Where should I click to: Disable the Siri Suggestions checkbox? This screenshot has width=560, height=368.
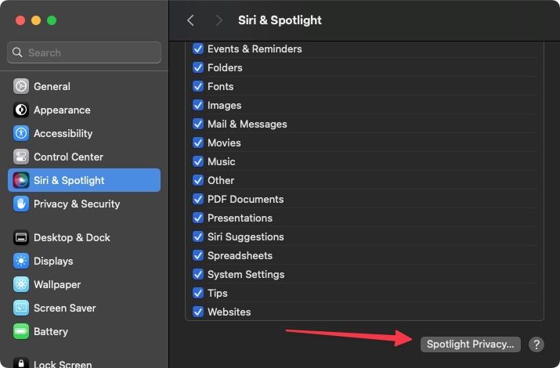198,237
